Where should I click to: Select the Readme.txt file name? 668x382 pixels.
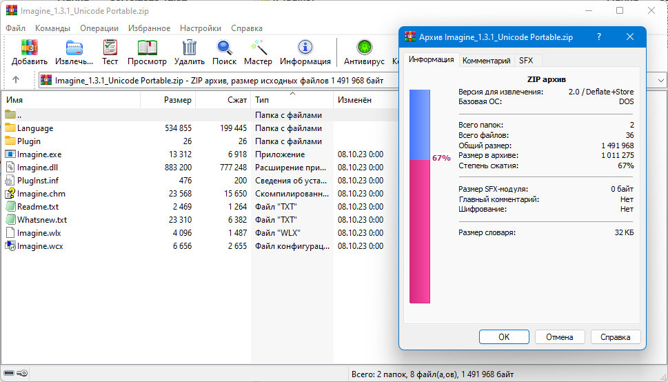(x=38, y=207)
